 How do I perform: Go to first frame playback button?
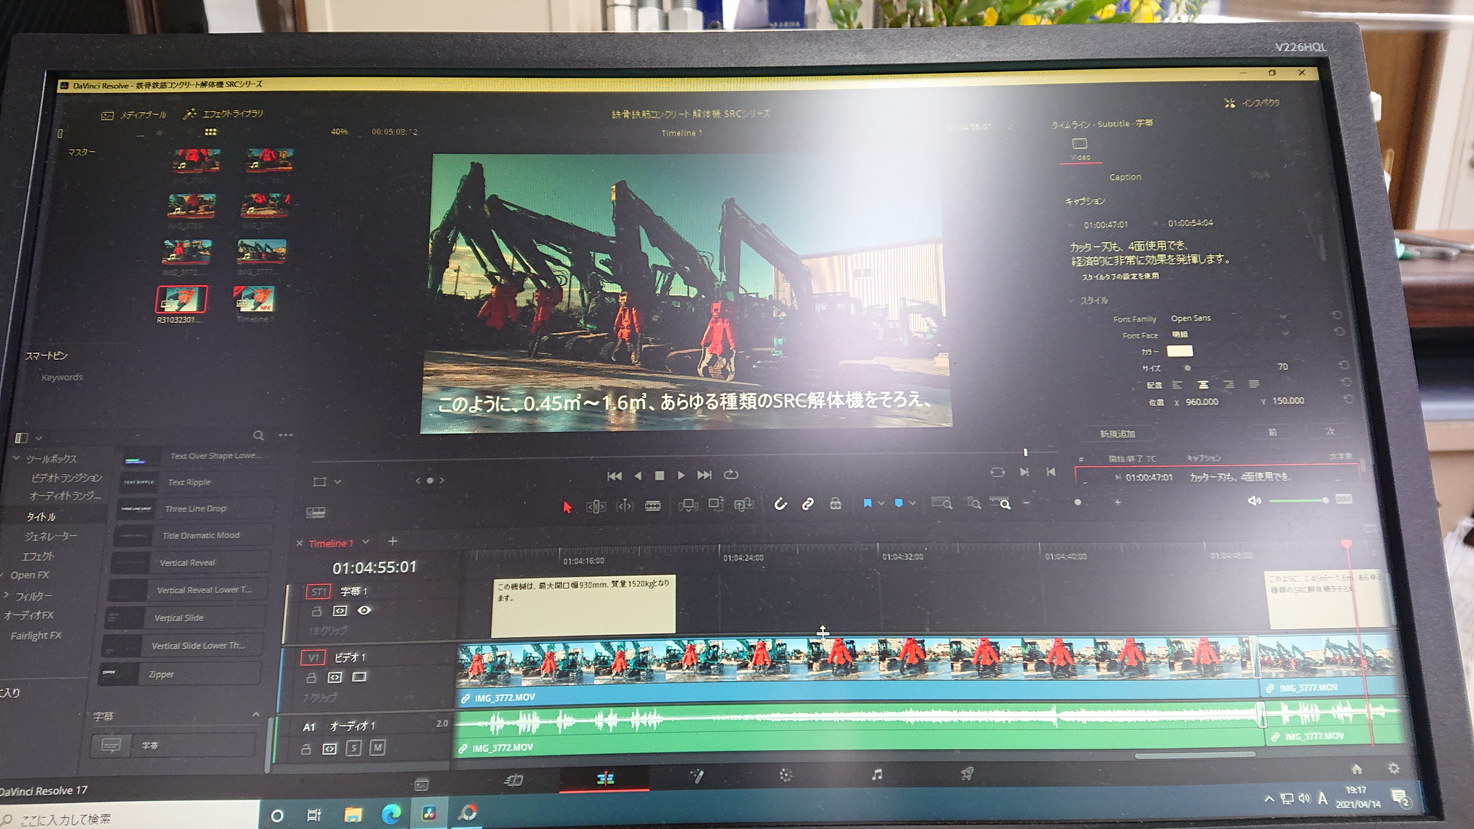coord(614,476)
